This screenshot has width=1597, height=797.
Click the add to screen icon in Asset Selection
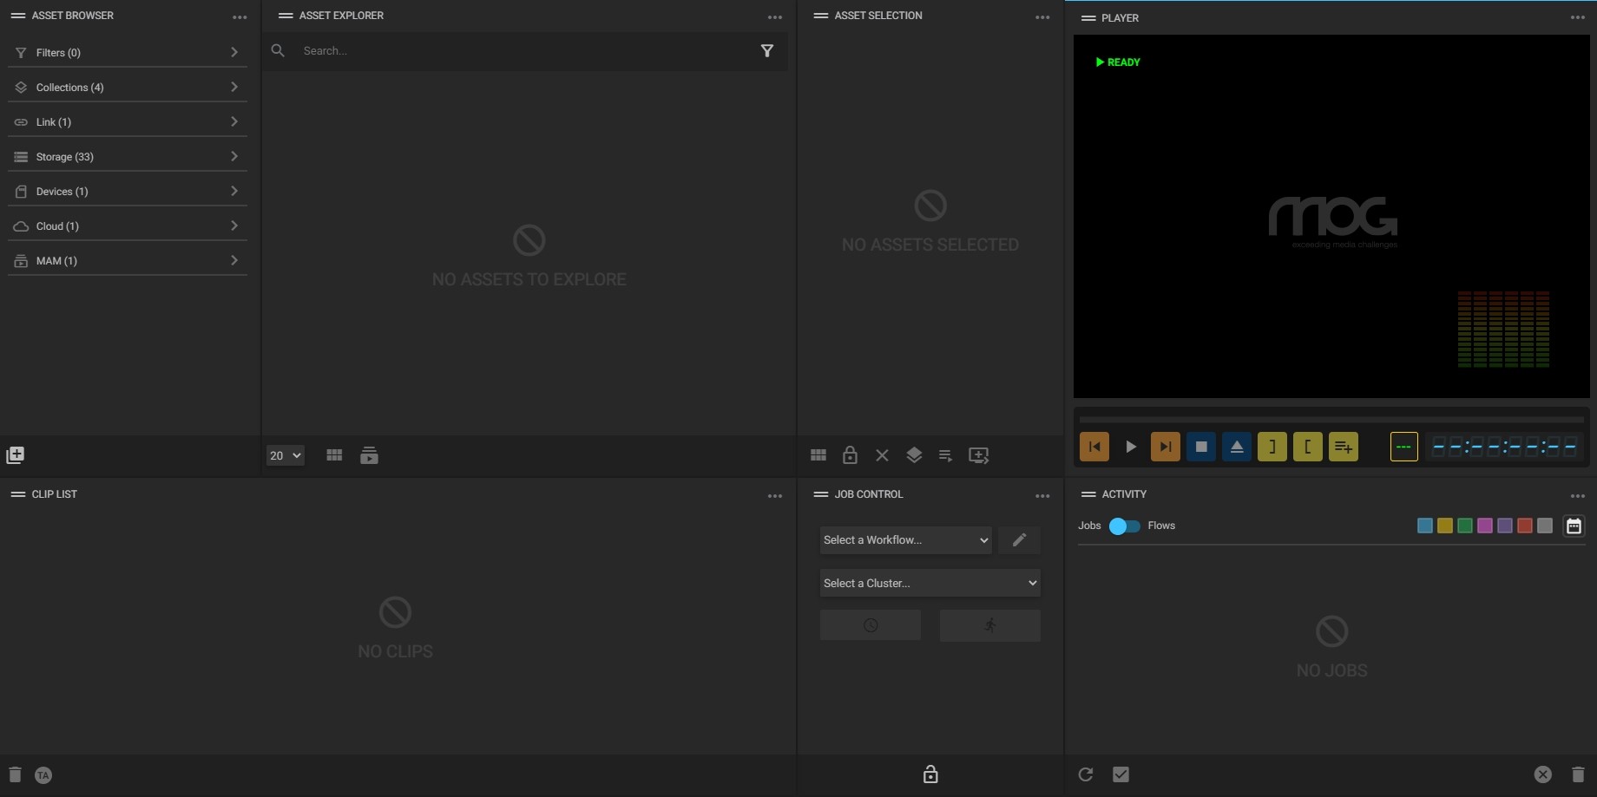pyautogui.click(x=979, y=455)
